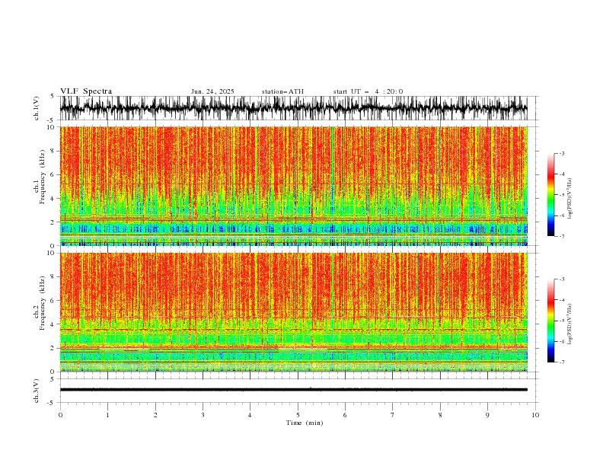Click the time axis tick label "10"
603x466 pixels.
[x=535, y=415]
